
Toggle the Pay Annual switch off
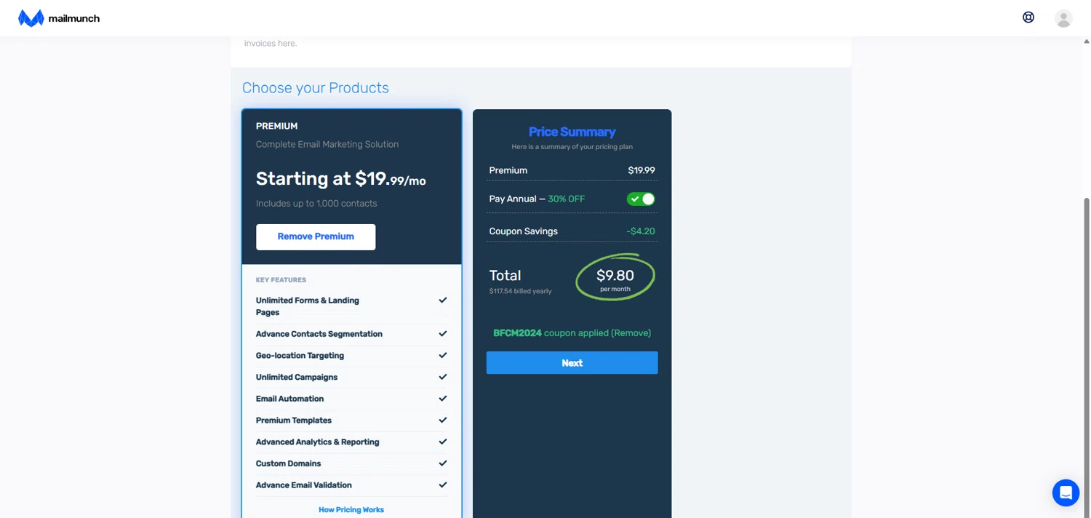(641, 199)
